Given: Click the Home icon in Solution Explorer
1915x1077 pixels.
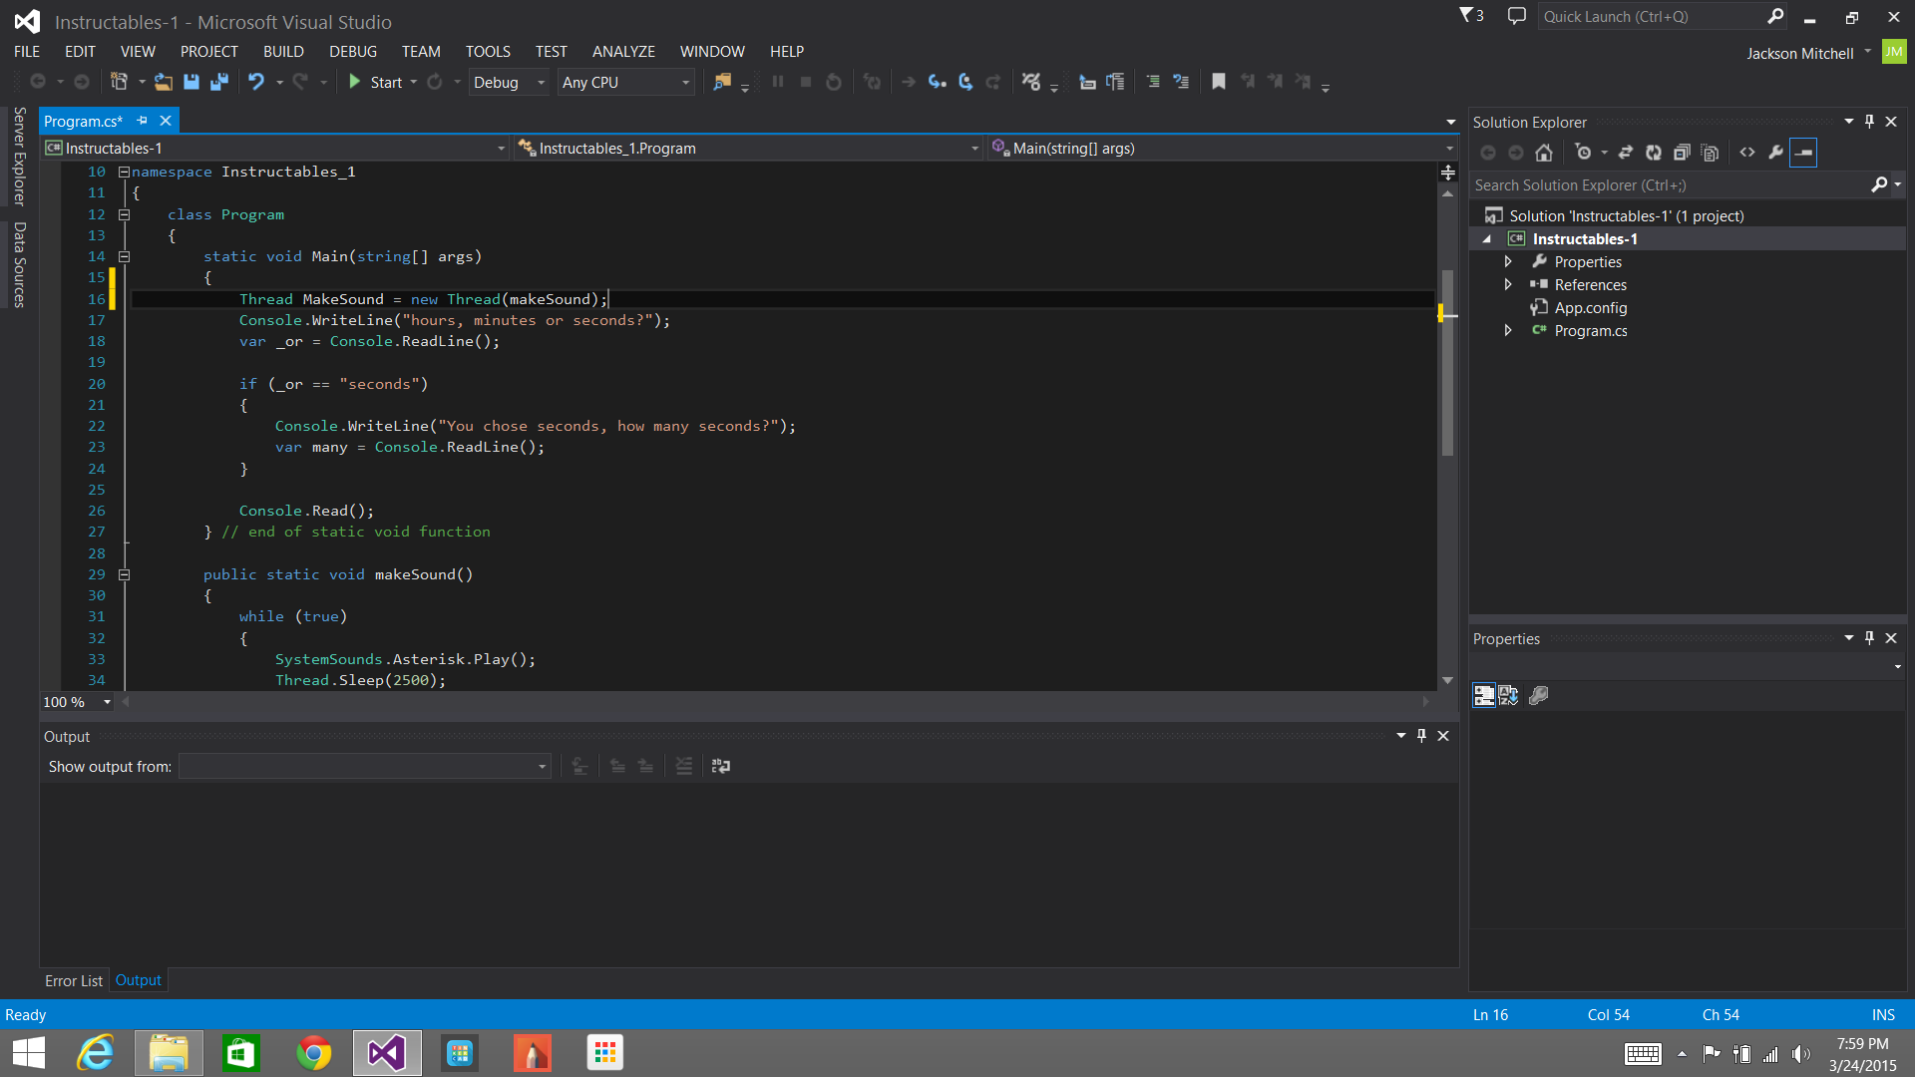Looking at the screenshot, I should [1544, 153].
